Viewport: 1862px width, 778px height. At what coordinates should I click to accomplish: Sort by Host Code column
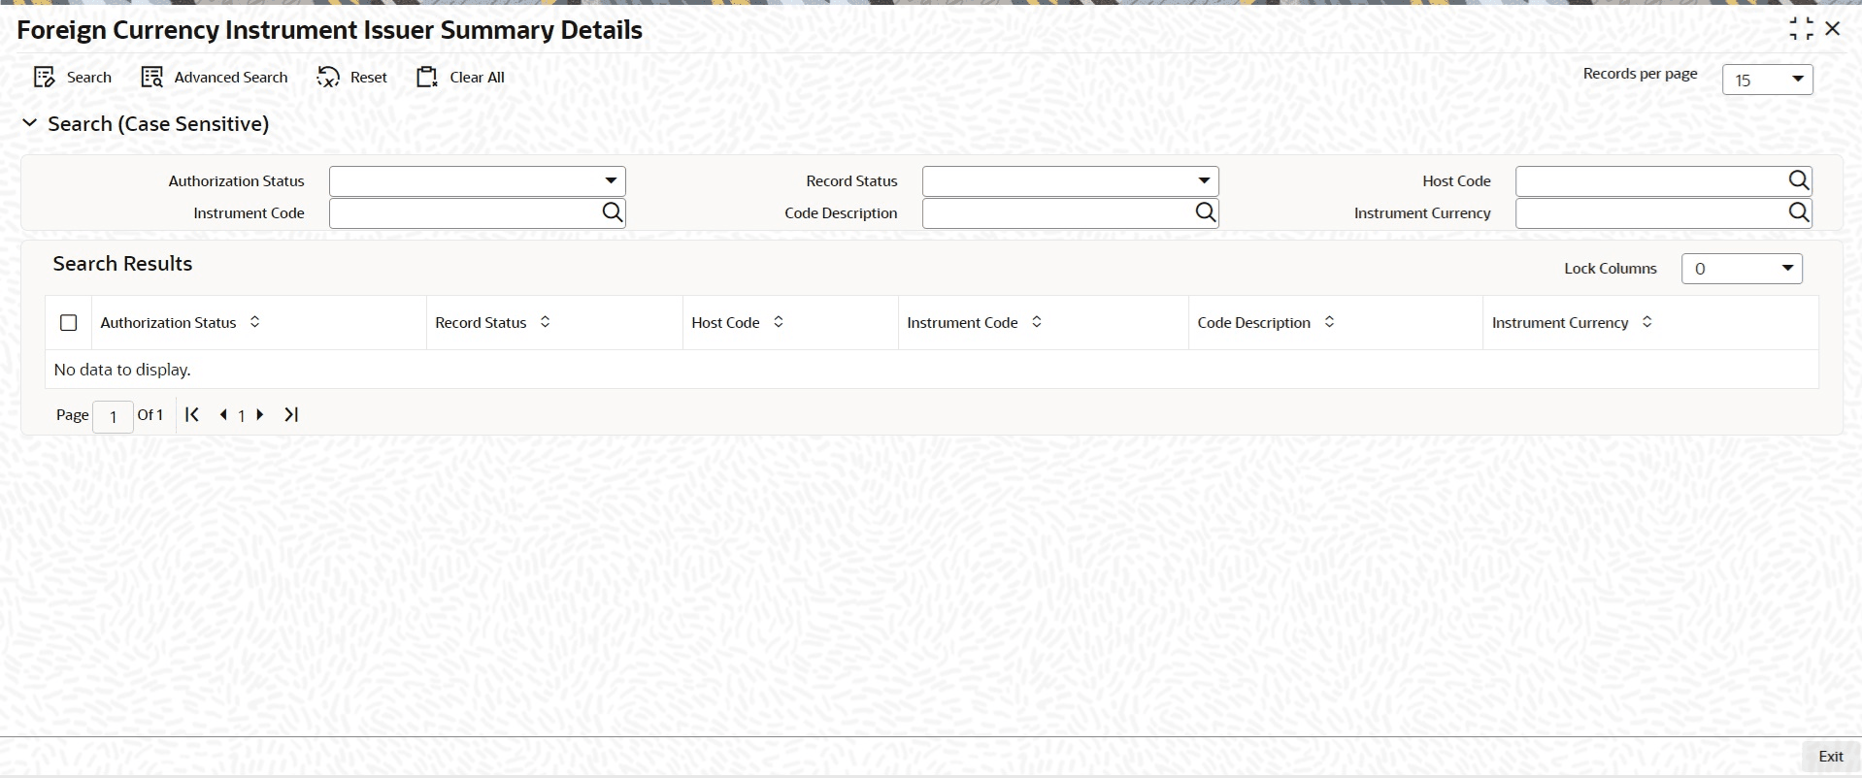pos(778,322)
